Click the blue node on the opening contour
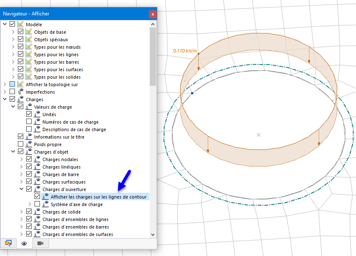Viewport: 356px width, 256px height. pos(192,93)
